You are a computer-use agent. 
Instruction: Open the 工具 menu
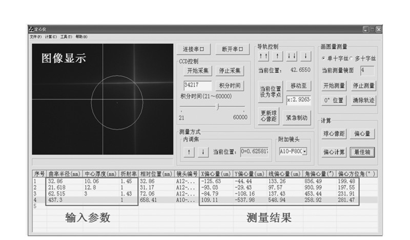click(x=66, y=36)
